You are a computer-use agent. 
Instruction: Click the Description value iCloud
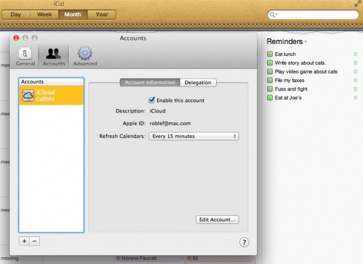point(158,111)
